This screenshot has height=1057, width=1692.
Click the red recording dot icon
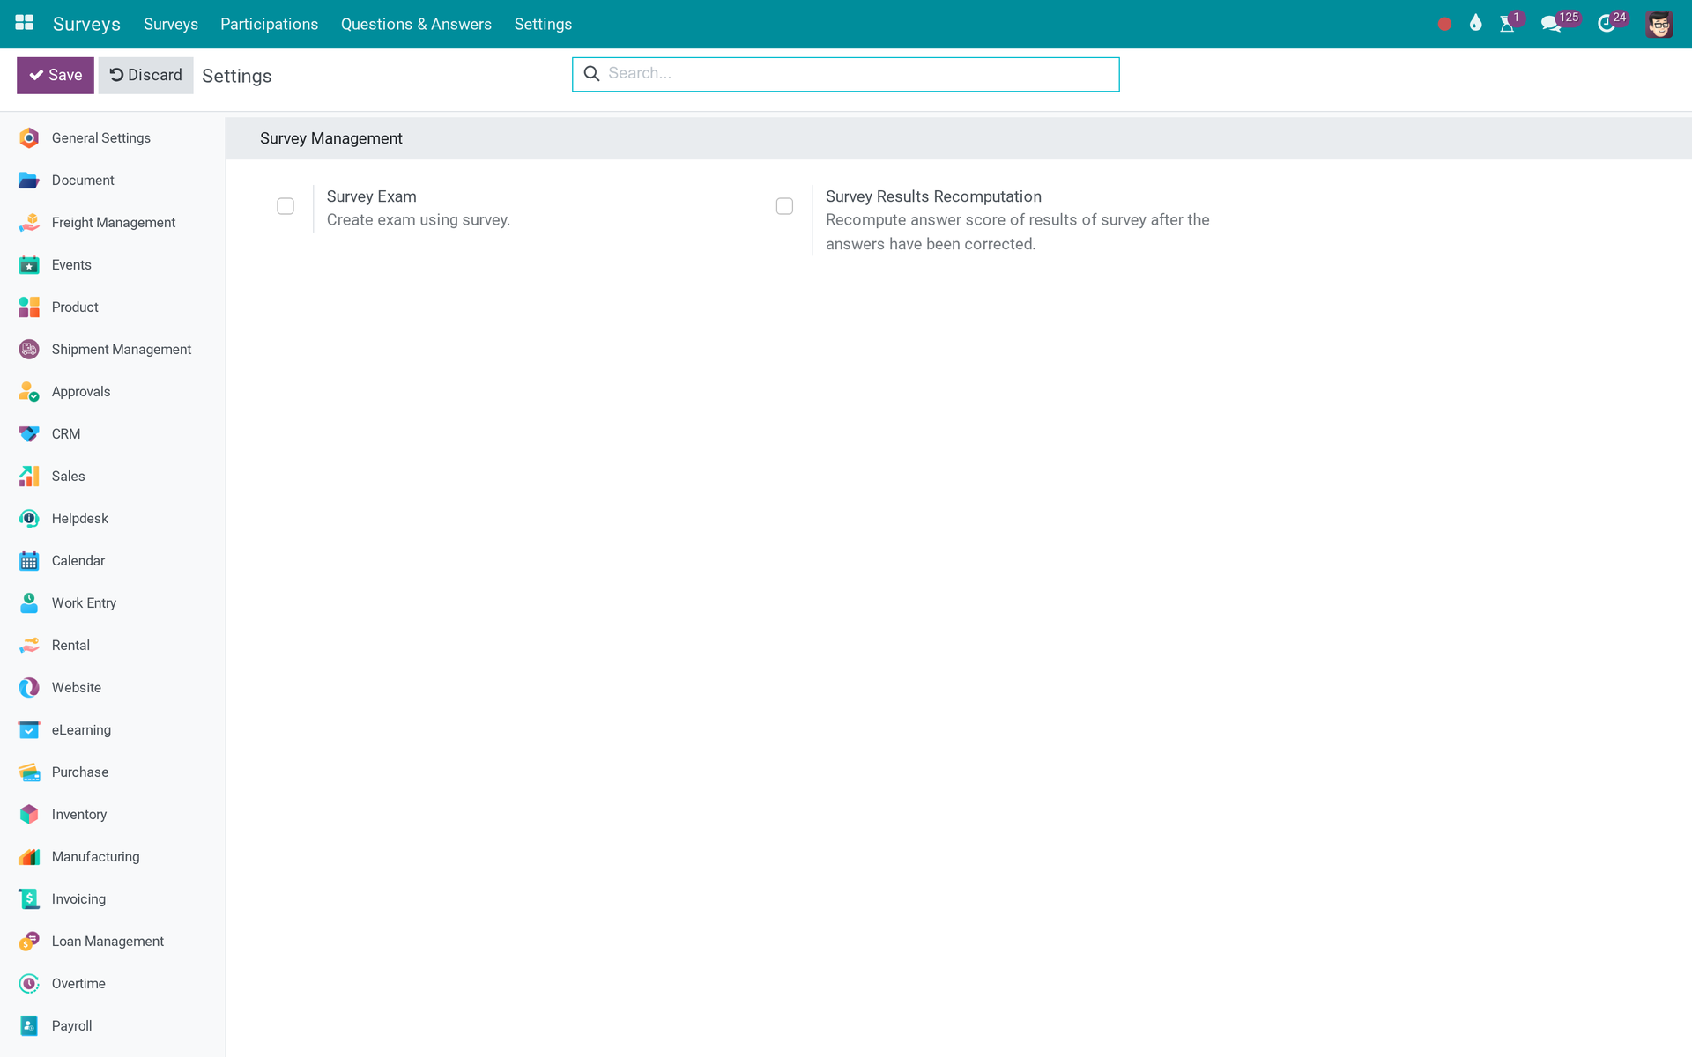point(1444,24)
